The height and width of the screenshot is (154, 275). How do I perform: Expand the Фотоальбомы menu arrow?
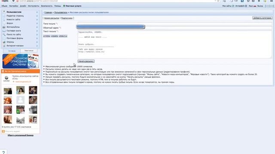click(x=37, y=27)
